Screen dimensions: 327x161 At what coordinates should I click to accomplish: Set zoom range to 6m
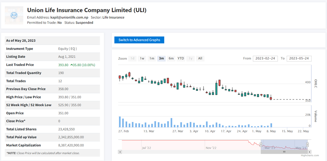pos(171,59)
